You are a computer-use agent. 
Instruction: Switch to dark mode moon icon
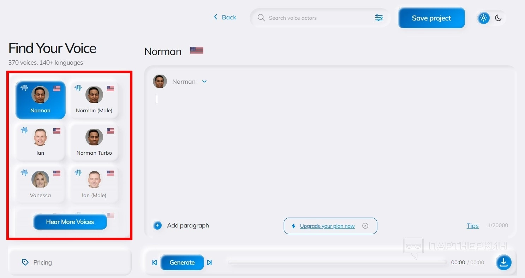click(x=498, y=18)
